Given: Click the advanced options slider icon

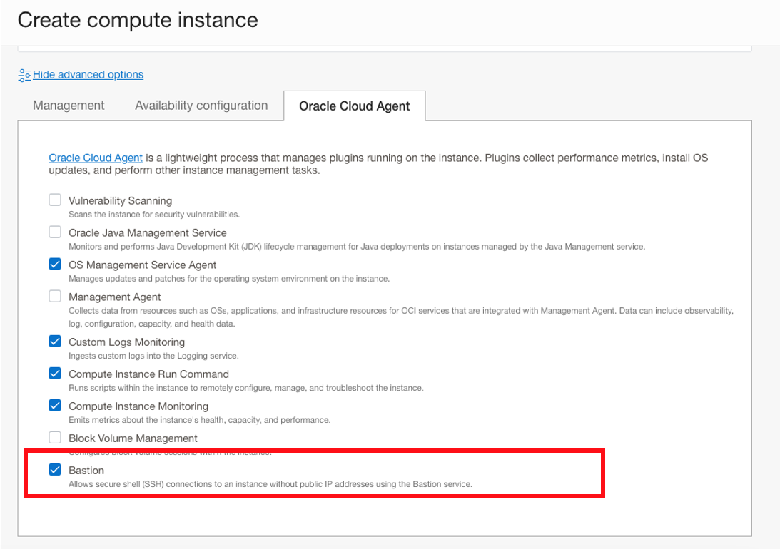Looking at the screenshot, I should [x=24, y=75].
